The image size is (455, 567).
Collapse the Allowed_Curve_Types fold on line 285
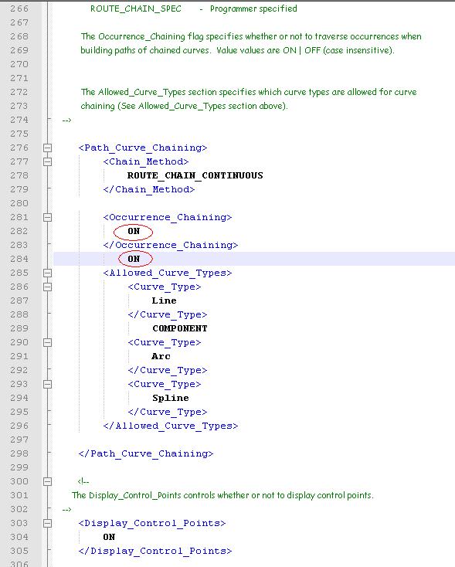pos(47,273)
